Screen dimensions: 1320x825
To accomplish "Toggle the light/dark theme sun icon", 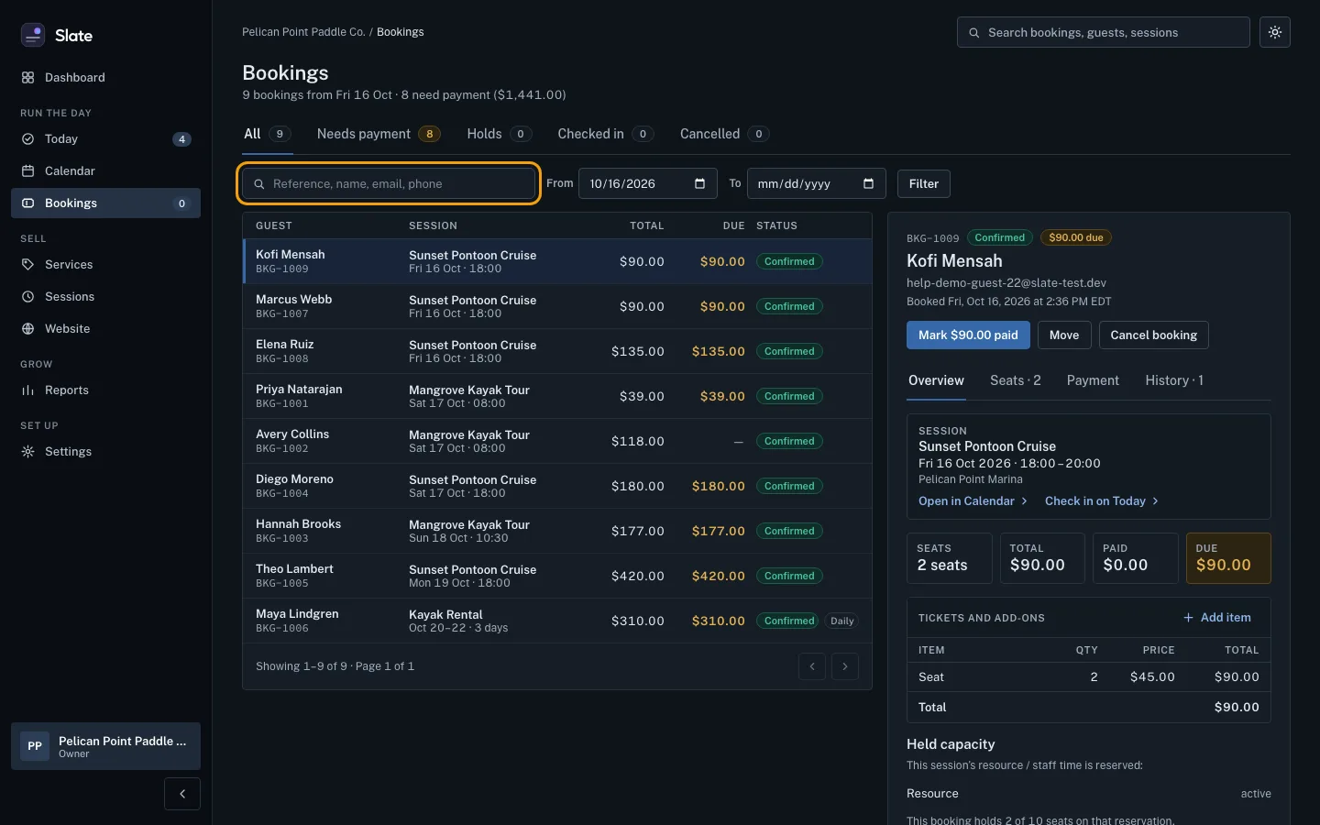I will (1275, 32).
